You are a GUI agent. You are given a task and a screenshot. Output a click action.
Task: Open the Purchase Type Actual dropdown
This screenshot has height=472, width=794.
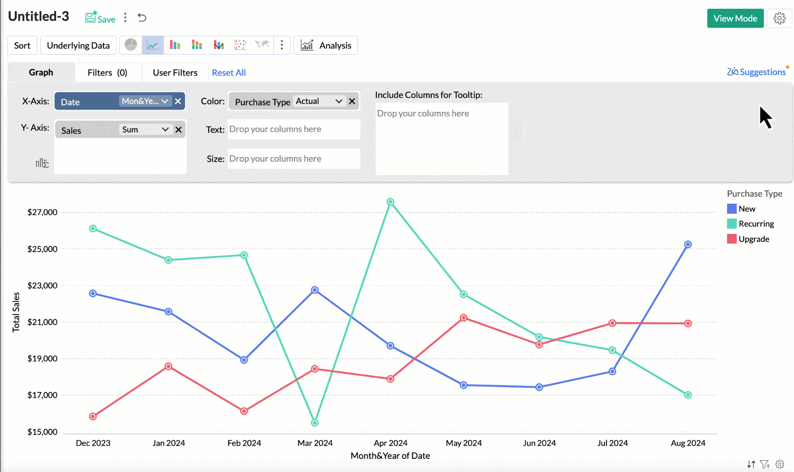[319, 101]
